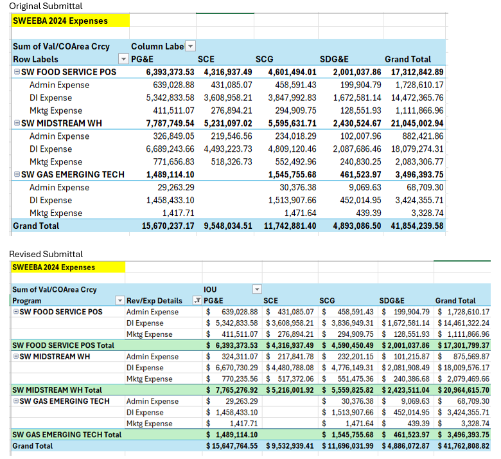The height and width of the screenshot is (459, 501).
Task: Click SCE column header in original table
Action: pyautogui.click(x=206, y=59)
